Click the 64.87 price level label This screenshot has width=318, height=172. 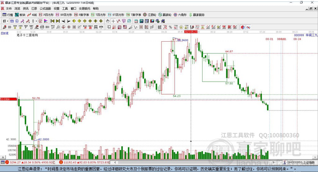click(229, 51)
